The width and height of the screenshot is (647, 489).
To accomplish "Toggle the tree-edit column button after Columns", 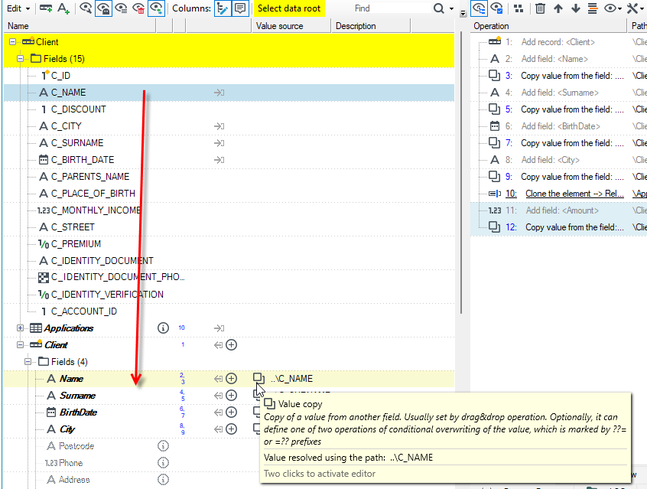I will [x=223, y=8].
